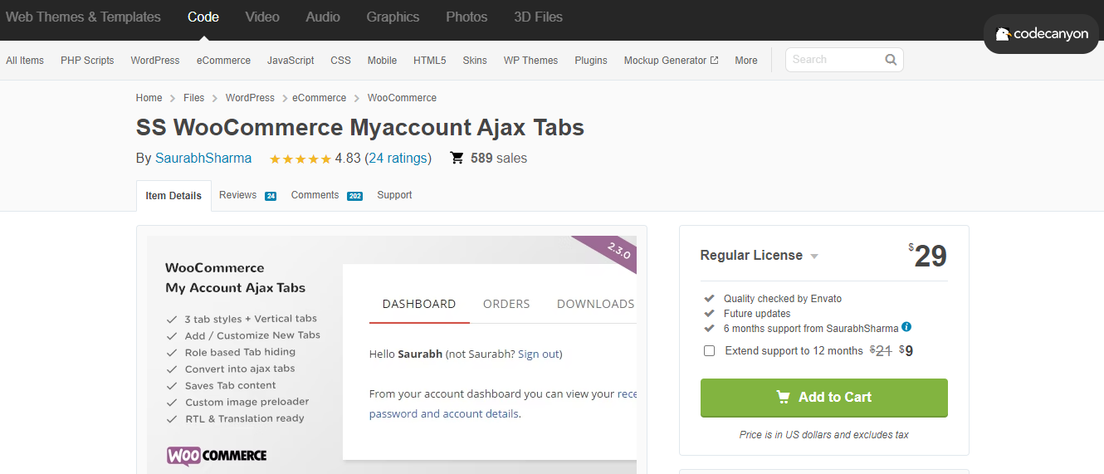Click the Comments count badge 202
The height and width of the screenshot is (474, 1104).
[354, 196]
